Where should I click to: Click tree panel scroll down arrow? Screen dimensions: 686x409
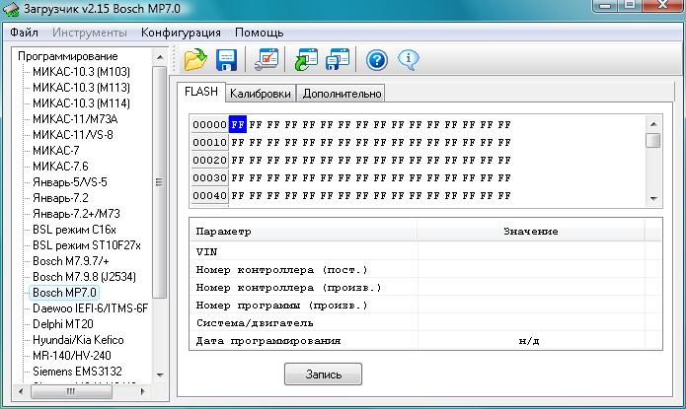pyautogui.click(x=160, y=375)
